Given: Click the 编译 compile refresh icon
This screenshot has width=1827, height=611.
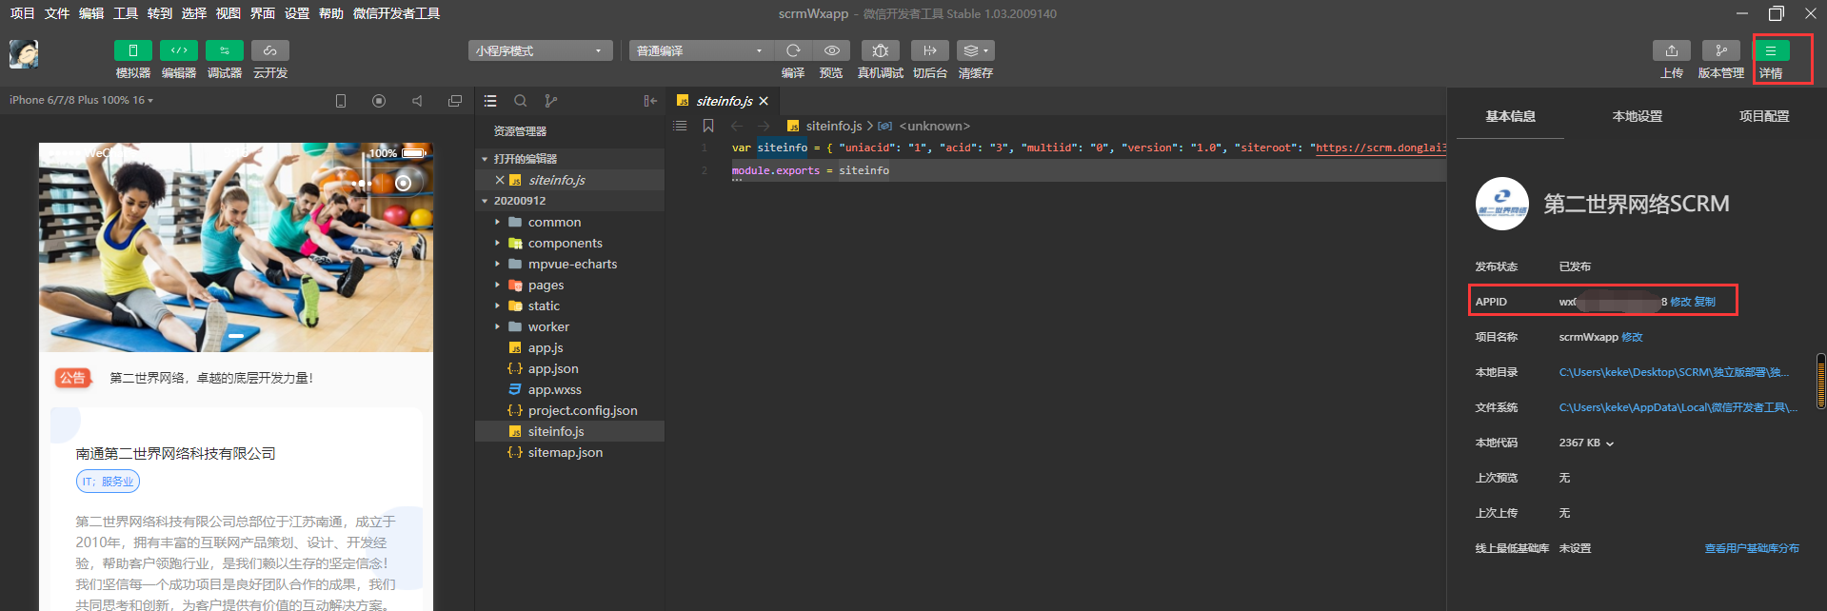Looking at the screenshot, I should (793, 50).
